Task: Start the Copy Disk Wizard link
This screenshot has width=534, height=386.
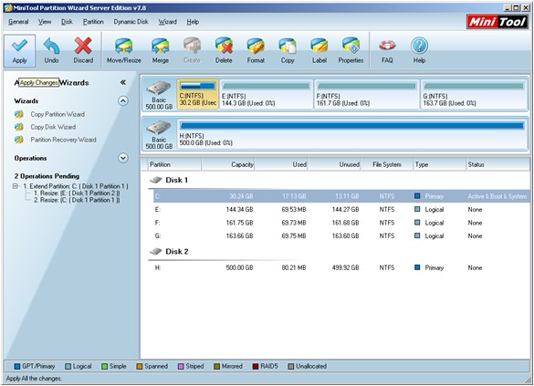Action: 53,127
